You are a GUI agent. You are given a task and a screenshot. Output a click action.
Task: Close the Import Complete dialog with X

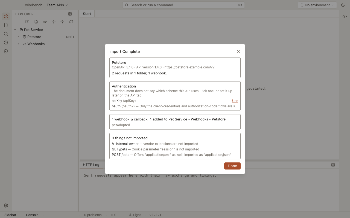[238, 52]
